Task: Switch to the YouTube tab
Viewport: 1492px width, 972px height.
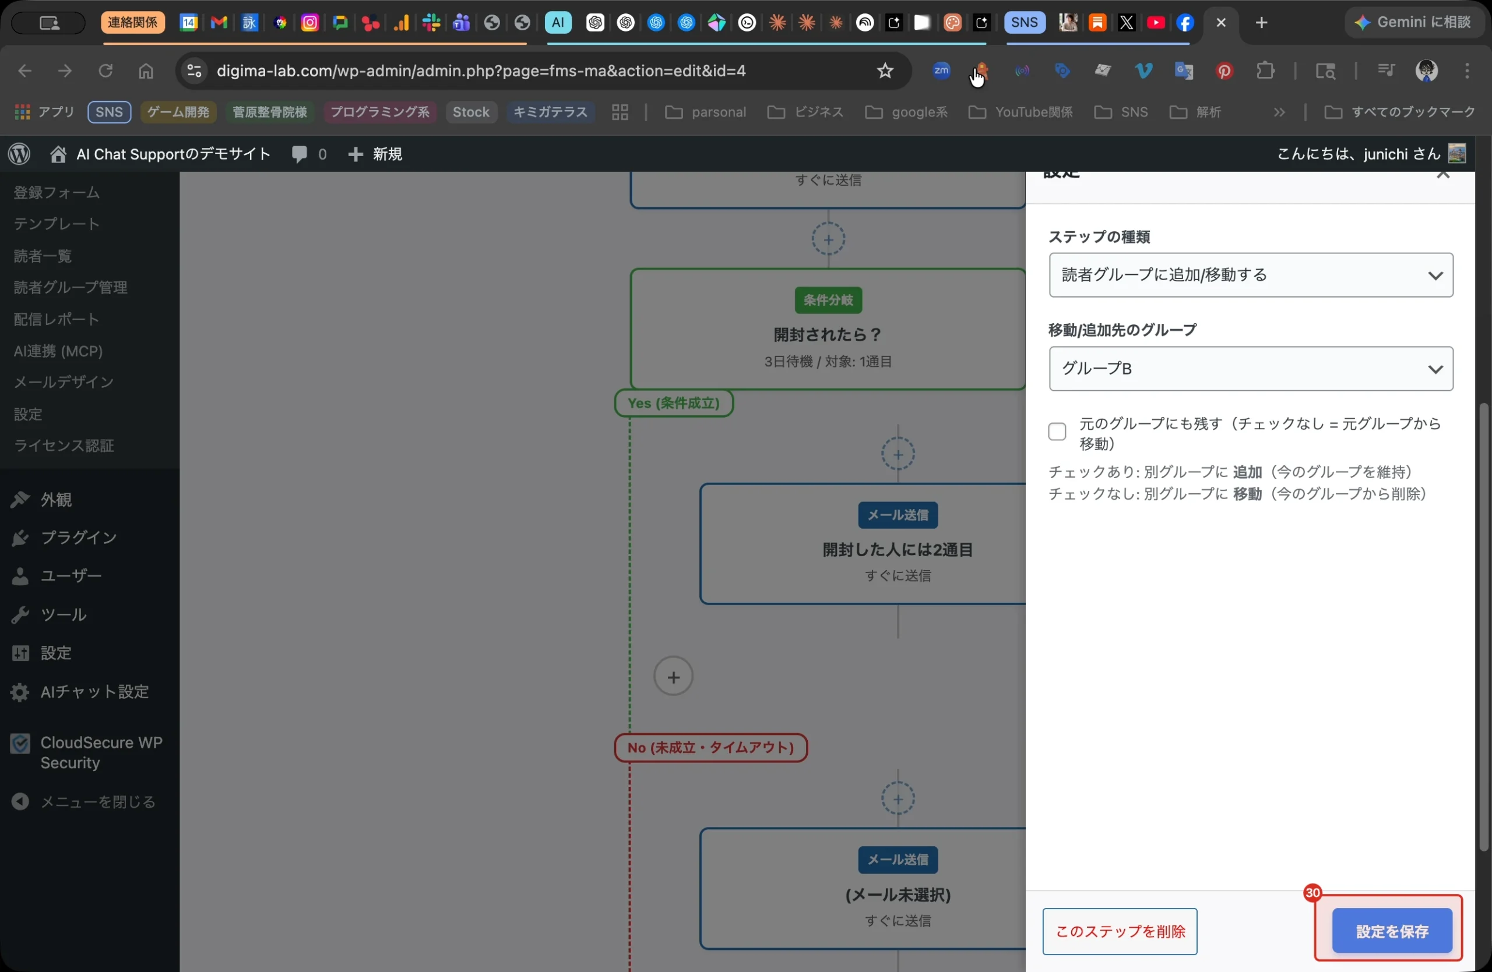Action: tap(1155, 23)
